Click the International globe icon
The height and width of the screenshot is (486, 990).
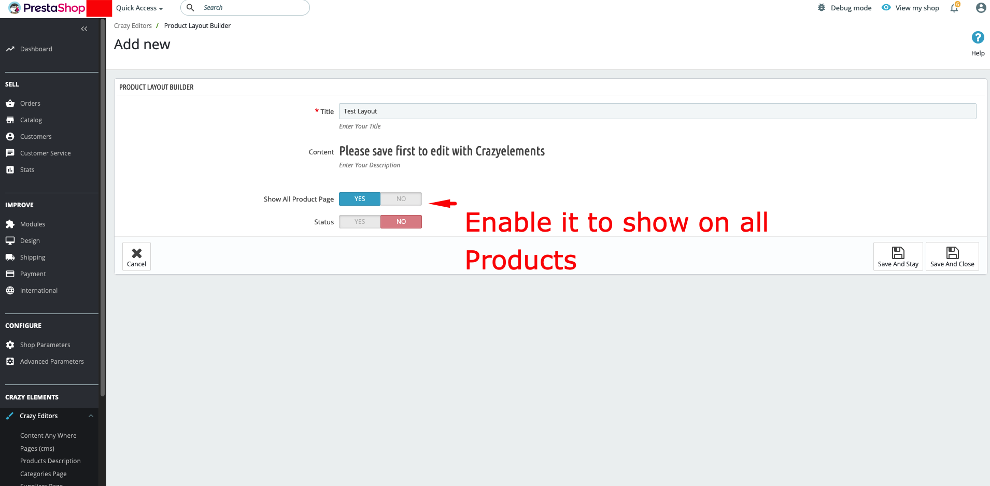[10, 291]
